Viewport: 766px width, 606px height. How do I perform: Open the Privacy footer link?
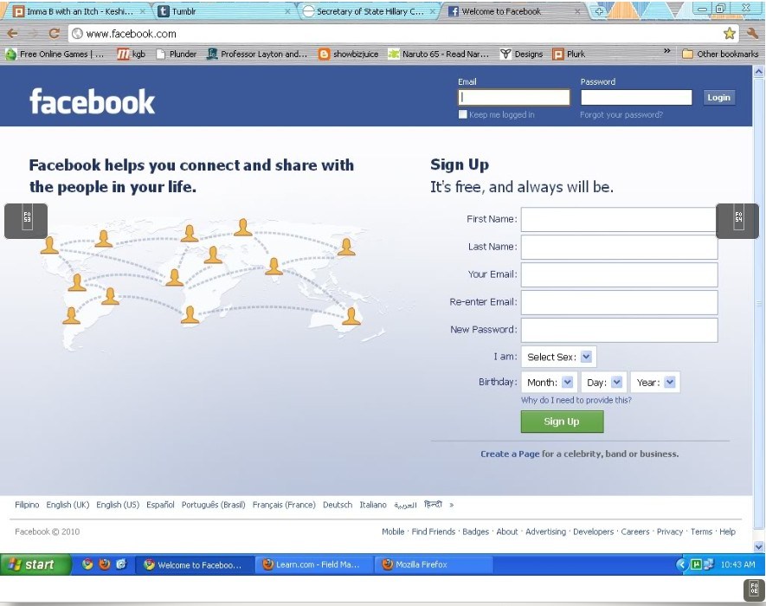670,532
